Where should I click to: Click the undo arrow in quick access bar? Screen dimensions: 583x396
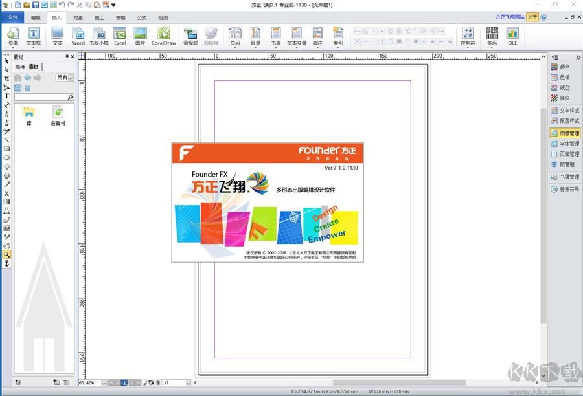62,5
